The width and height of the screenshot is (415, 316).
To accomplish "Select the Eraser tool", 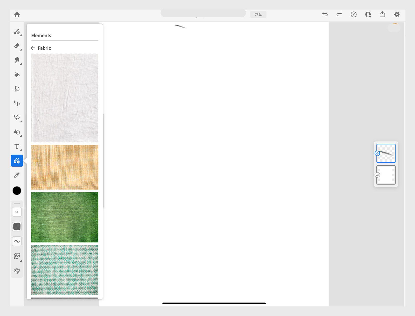I will (17, 46).
